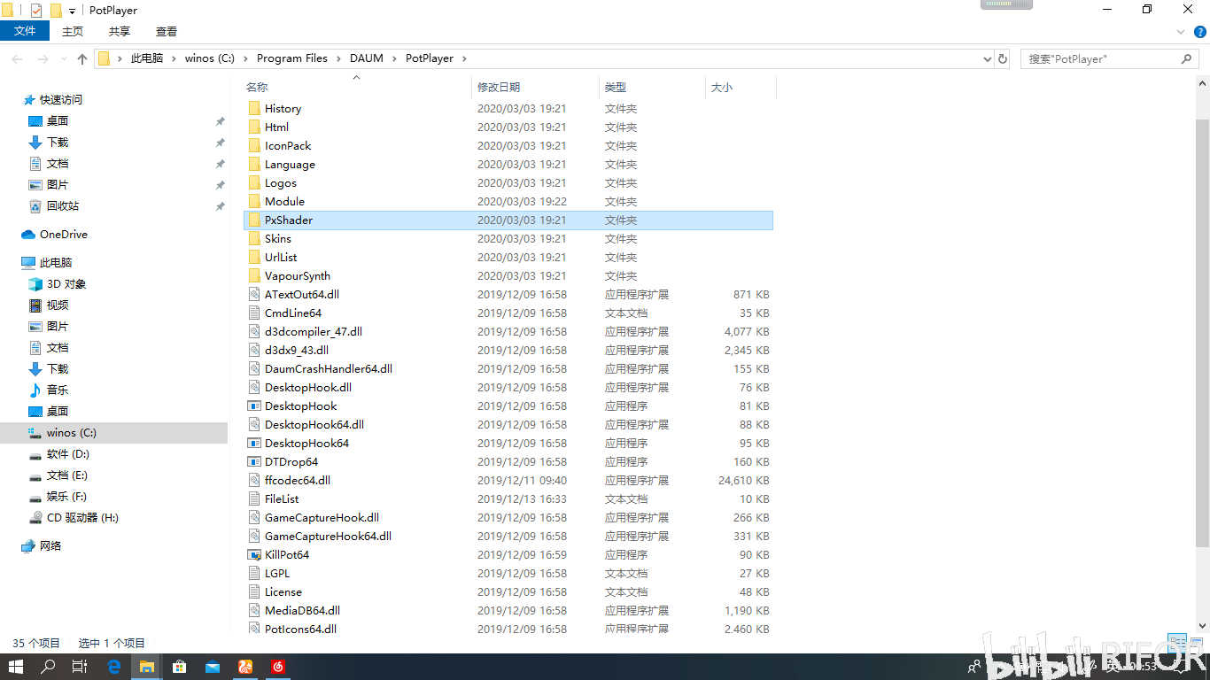Image resolution: width=1210 pixels, height=680 pixels.
Task: Click the forward navigation arrow
Action: 43,58
